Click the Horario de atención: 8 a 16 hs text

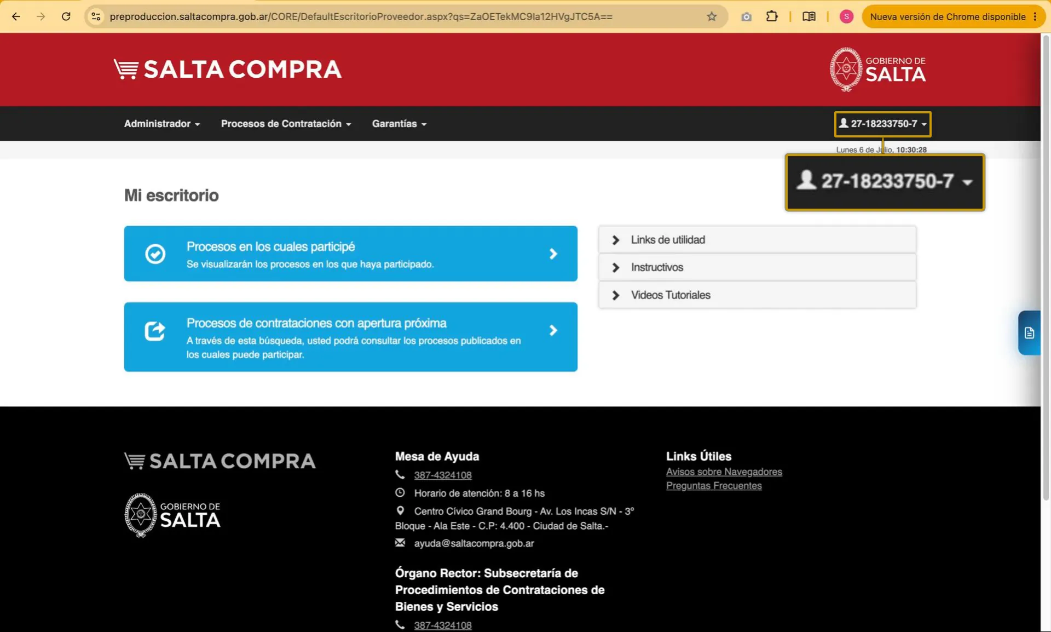[479, 493]
